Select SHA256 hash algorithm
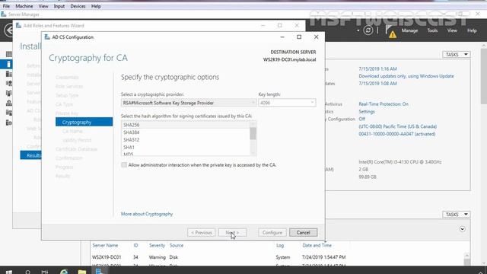The height and width of the screenshot is (274, 487). click(186, 125)
